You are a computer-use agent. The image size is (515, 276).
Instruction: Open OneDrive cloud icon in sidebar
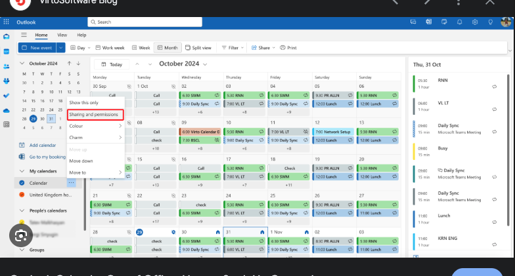pos(7,110)
